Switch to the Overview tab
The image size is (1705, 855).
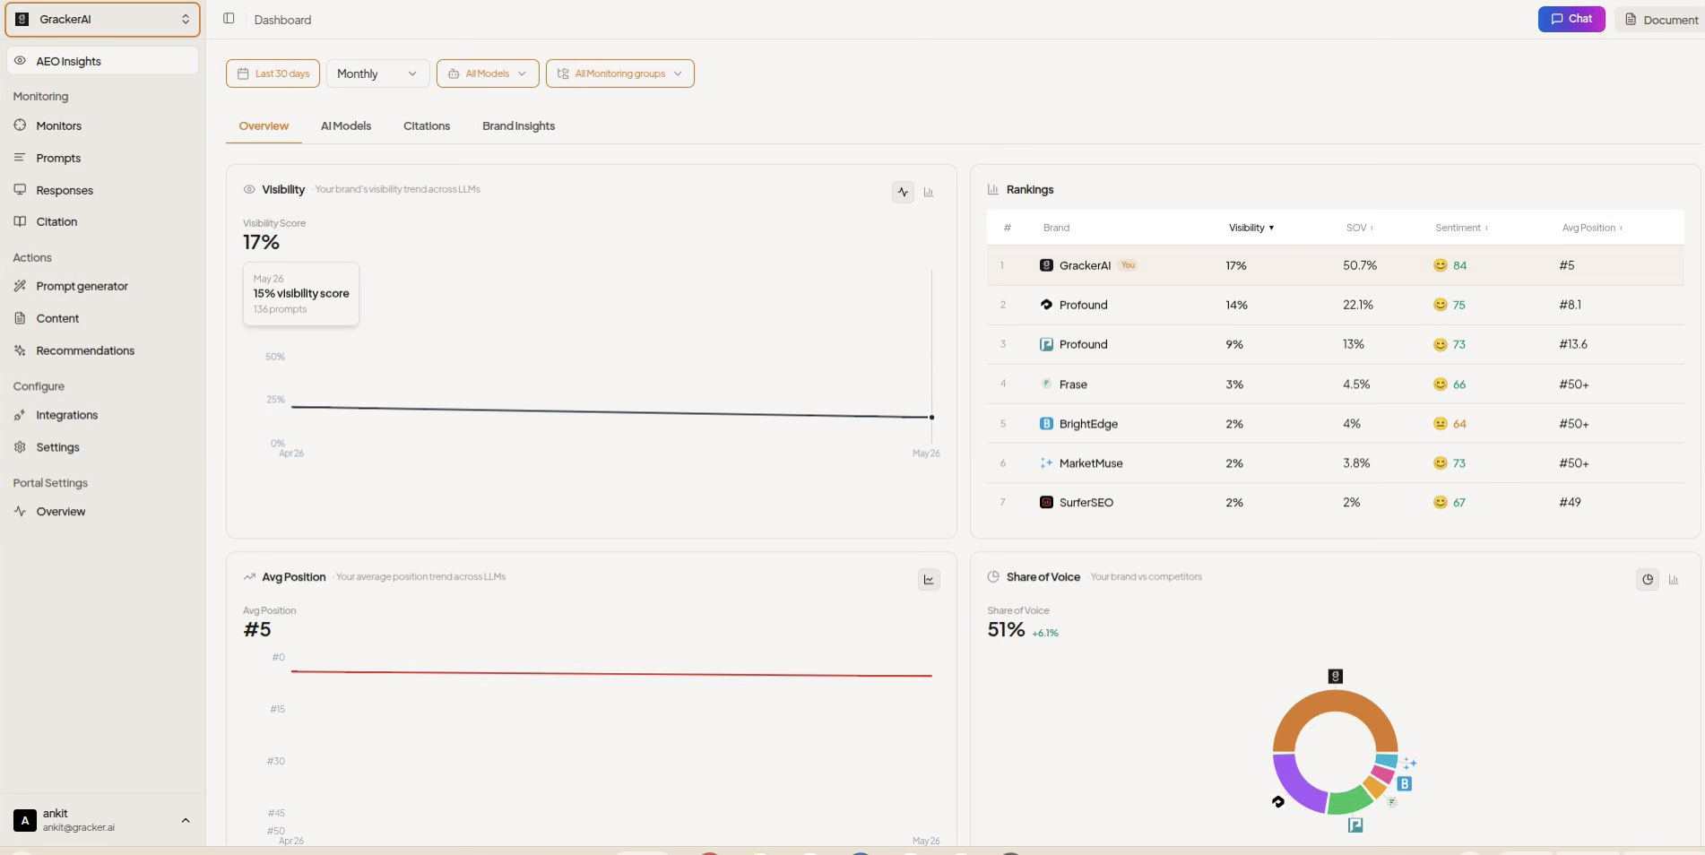tap(264, 126)
